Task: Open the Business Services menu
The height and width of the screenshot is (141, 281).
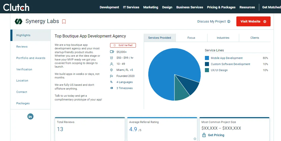Action: click(x=190, y=7)
